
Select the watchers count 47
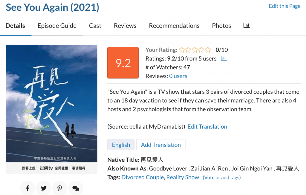pyautogui.click(x=187, y=67)
